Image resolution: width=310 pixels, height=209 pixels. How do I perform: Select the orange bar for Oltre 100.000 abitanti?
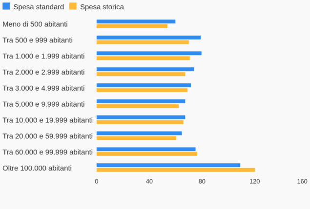click(x=176, y=170)
